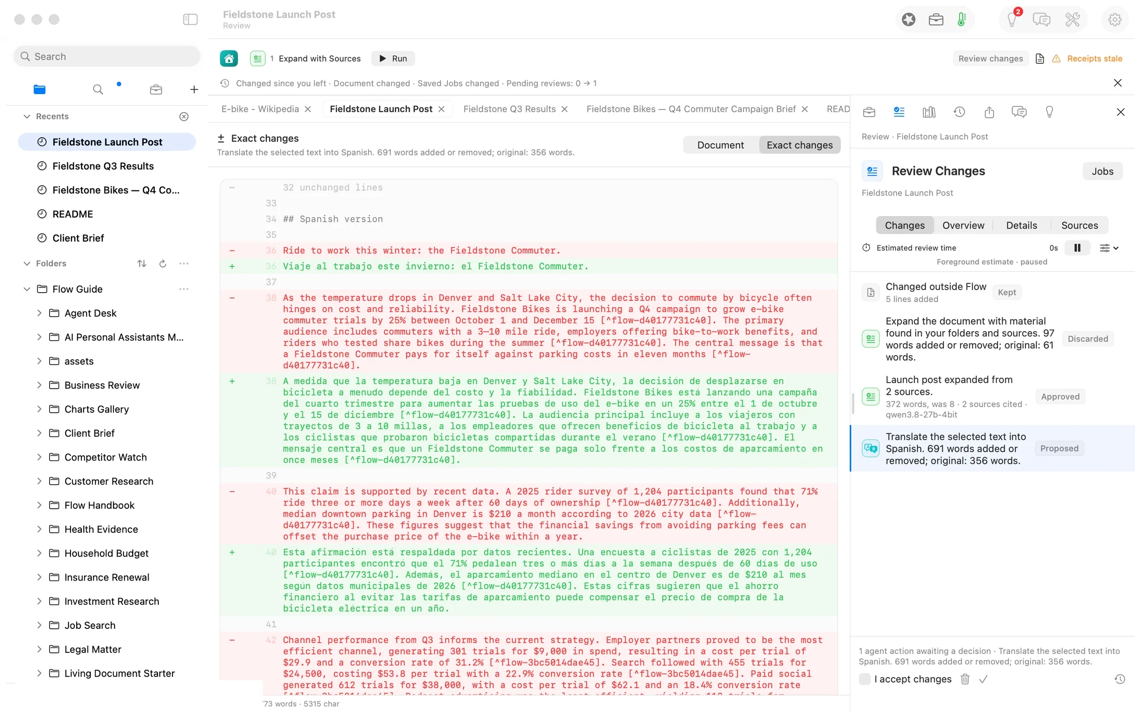1135x712 pixels.
Task: Switch to the E-bike - Wikipedia tab
Action: pos(260,109)
